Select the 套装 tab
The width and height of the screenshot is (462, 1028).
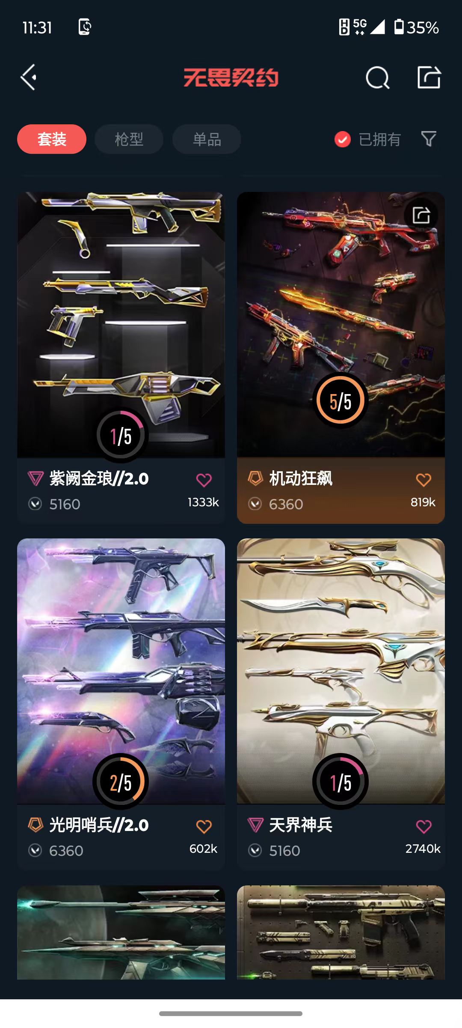coord(52,139)
